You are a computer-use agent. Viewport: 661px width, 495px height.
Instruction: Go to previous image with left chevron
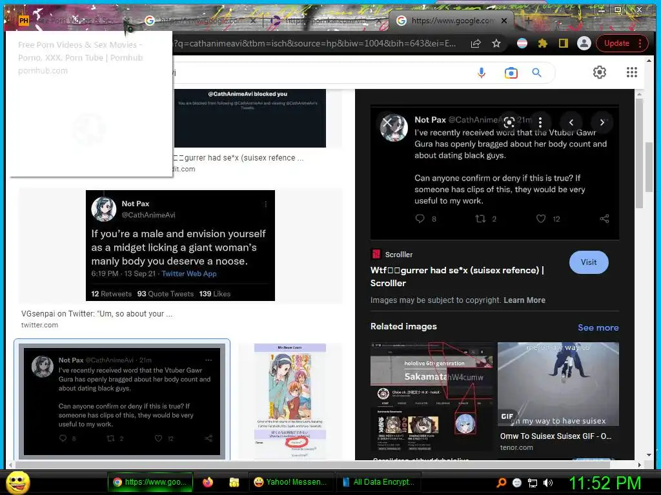571,122
